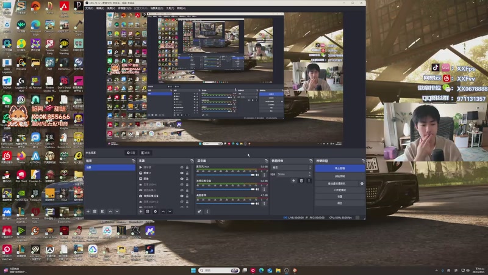The width and height of the screenshot is (488, 275).
Task: Show the 文本 (GDI+) source via its eye icon
Action: coord(182,185)
